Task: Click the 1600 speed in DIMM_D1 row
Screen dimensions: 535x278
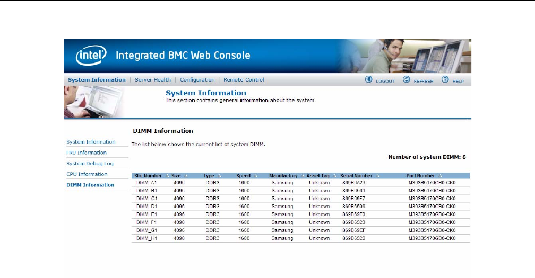Action: 244,207
